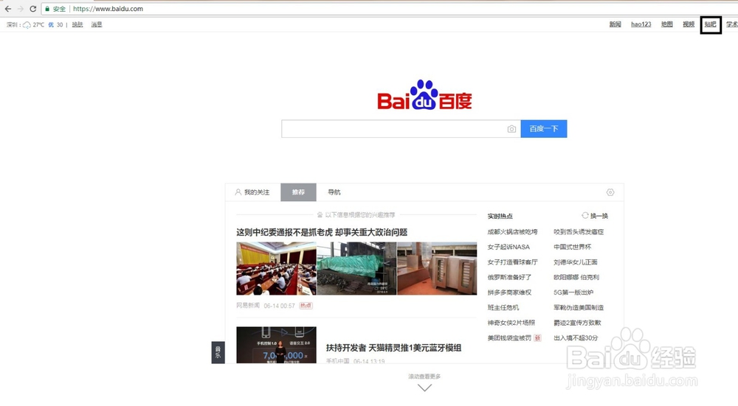This screenshot has width=738, height=406.
Task: Click the meeting hall news thumbnail
Action: click(276, 268)
